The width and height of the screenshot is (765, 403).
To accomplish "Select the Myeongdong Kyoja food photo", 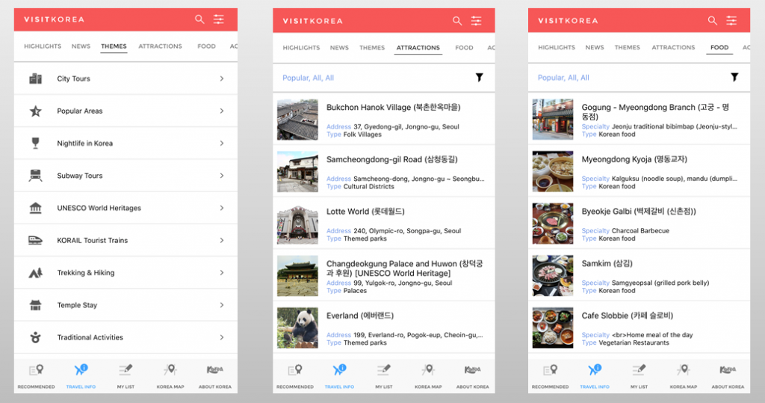I will click(553, 171).
